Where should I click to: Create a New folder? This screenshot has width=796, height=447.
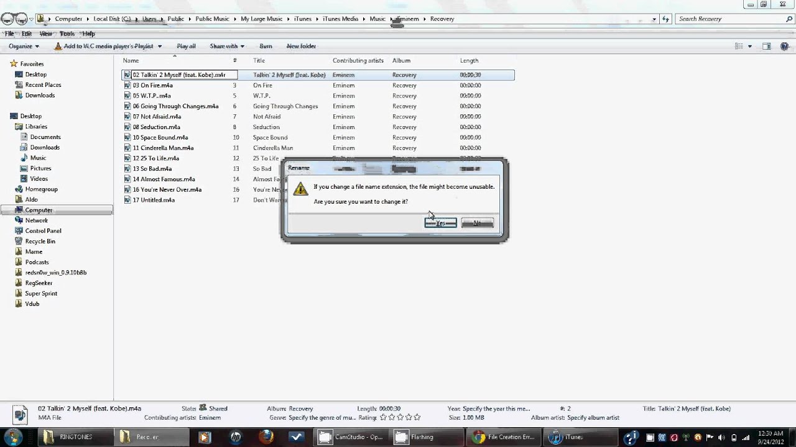pos(301,46)
